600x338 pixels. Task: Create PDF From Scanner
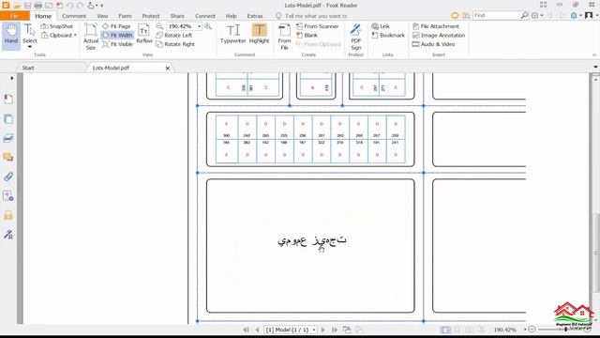point(317,26)
